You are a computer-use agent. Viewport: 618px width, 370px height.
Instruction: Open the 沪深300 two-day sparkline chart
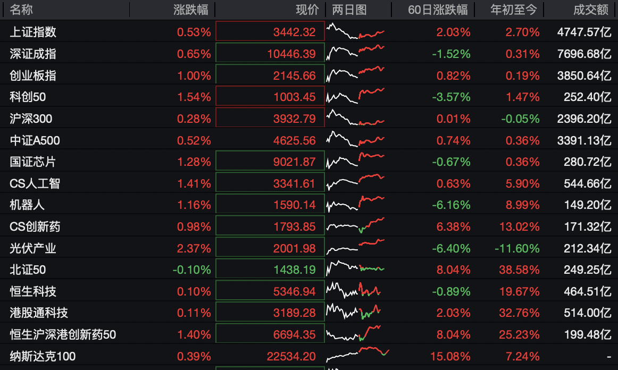355,117
